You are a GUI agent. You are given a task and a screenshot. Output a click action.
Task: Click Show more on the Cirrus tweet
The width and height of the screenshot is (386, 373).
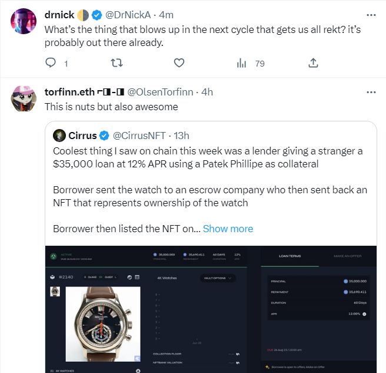pos(228,229)
